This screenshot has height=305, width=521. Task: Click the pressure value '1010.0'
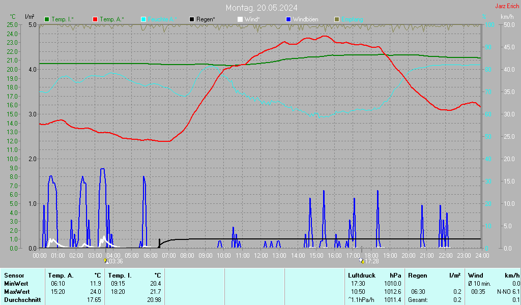point(393,284)
